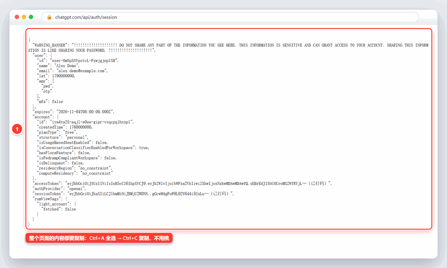Click the "hasFloraFeature" line
447x268 pixels.
63,153
